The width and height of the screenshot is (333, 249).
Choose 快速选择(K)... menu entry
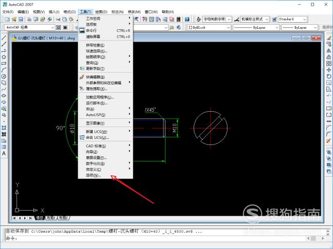coord(106,51)
